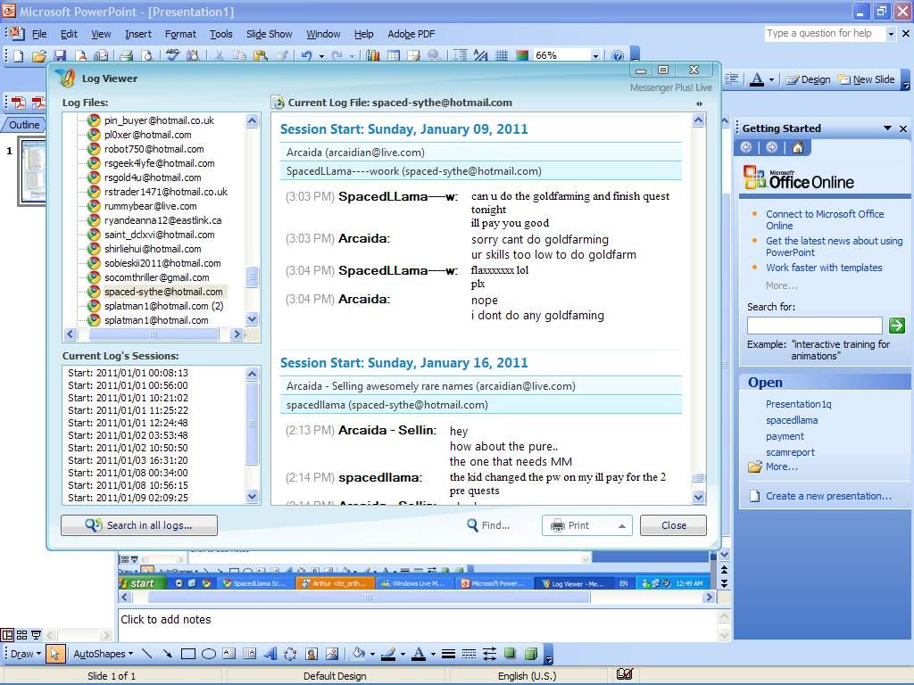
Task: Click the Shadow Style icon
Action: click(x=510, y=654)
